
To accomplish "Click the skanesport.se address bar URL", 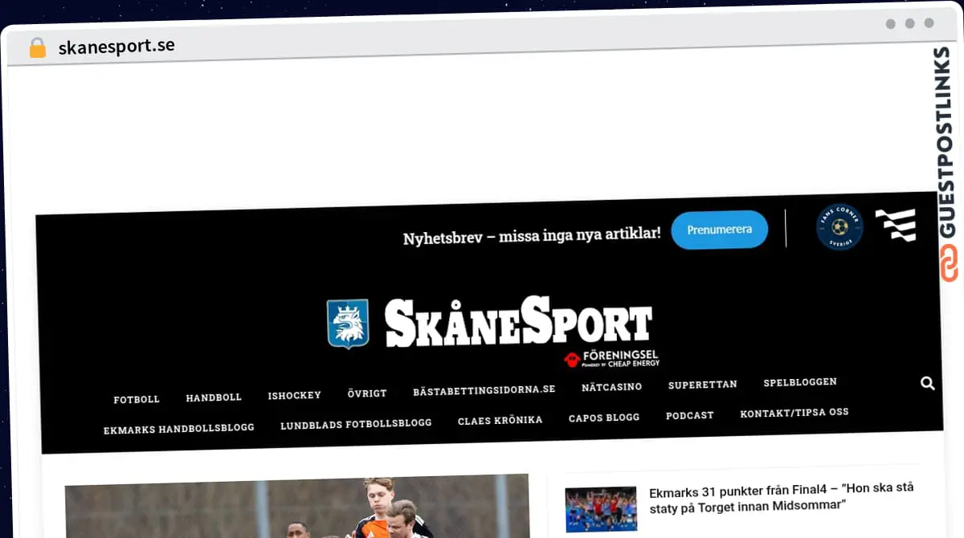I will coord(116,47).
